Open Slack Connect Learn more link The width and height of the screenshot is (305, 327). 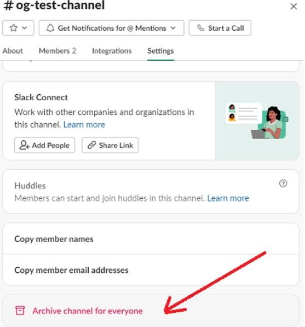(x=84, y=125)
